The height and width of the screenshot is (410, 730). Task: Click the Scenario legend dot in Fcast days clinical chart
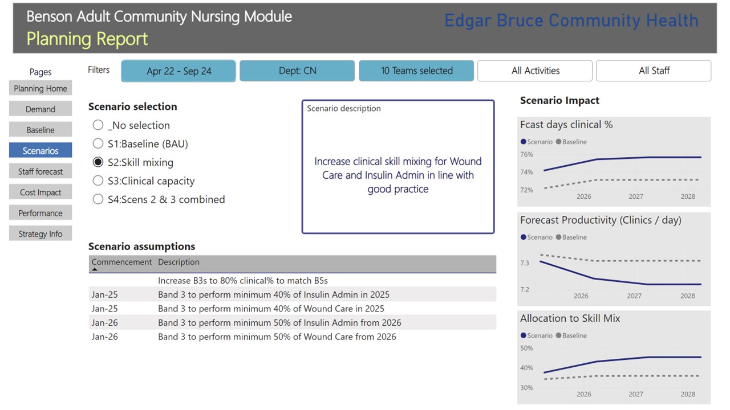[523, 142]
